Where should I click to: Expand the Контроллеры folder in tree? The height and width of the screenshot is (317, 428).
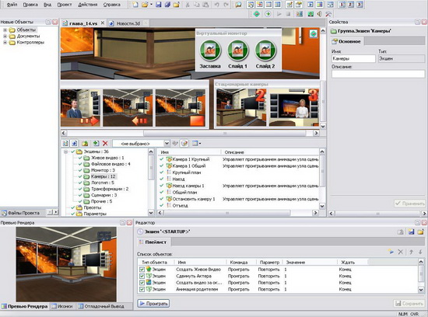pyautogui.click(x=5, y=42)
